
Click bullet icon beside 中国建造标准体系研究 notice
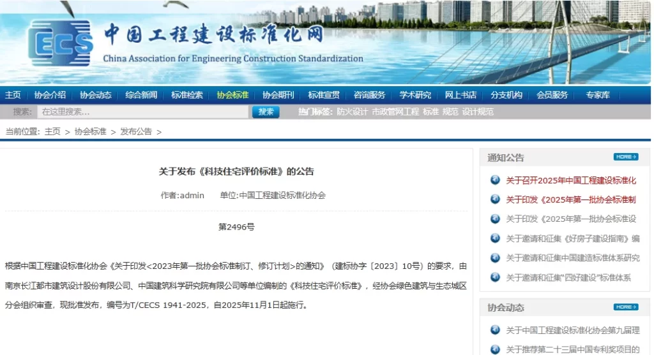[495, 257]
